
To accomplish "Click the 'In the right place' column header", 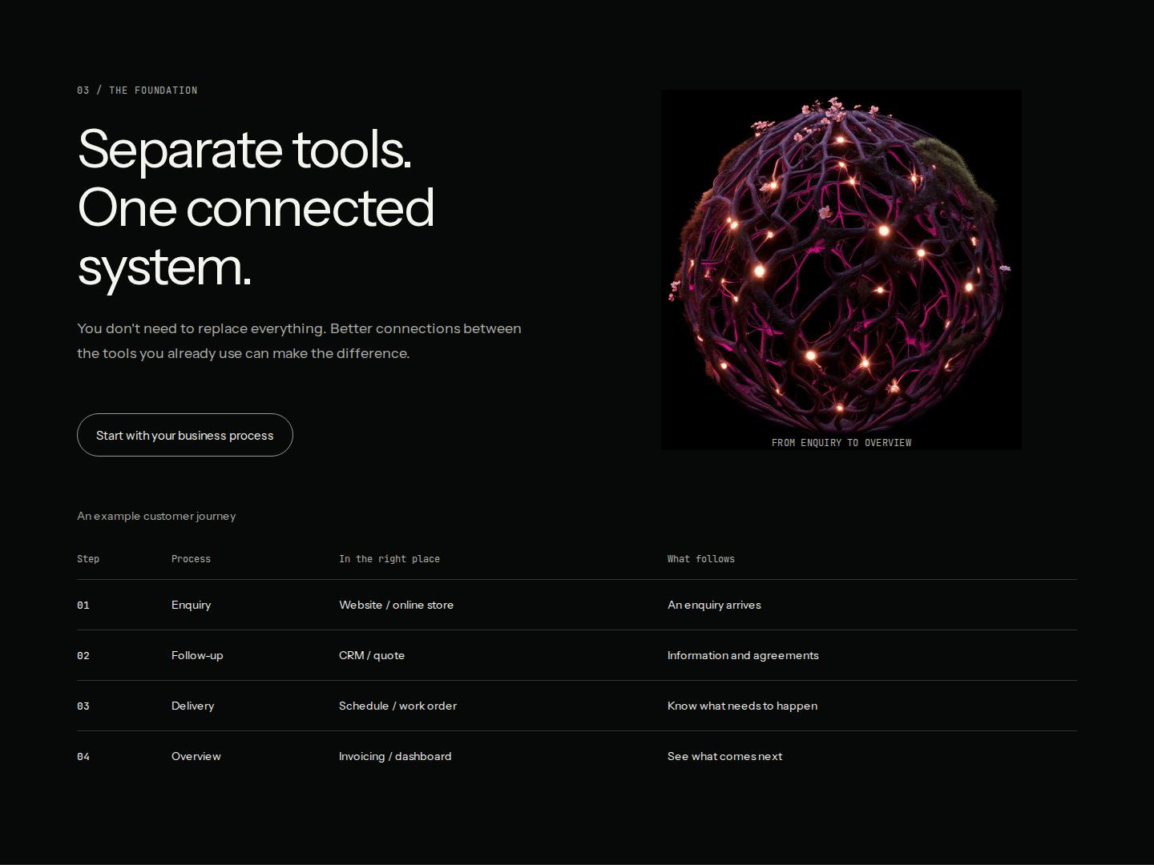I will (x=389, y=559).
